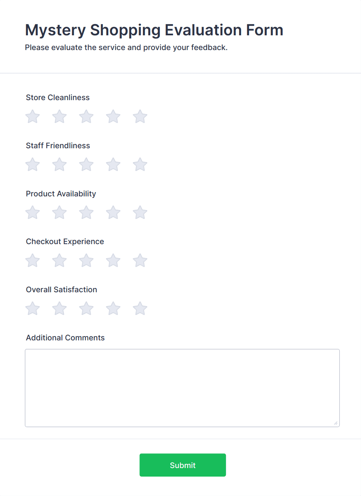The width and height of the screenshot is (361, 496).
Task: Select the second star for Store Cleanliness
Action: click(x=59, y=116)
